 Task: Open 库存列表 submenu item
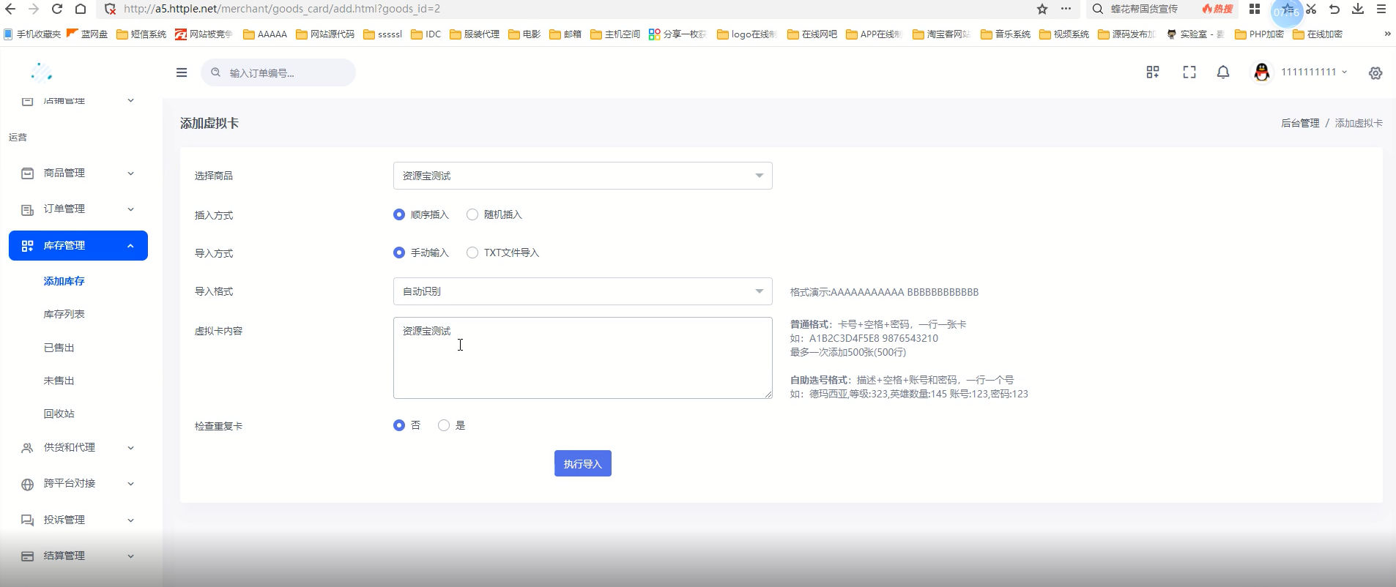pyautogui.click(x=64, y=314)
